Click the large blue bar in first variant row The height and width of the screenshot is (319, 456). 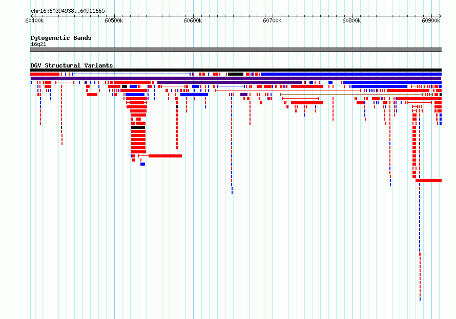coord(351,74)
